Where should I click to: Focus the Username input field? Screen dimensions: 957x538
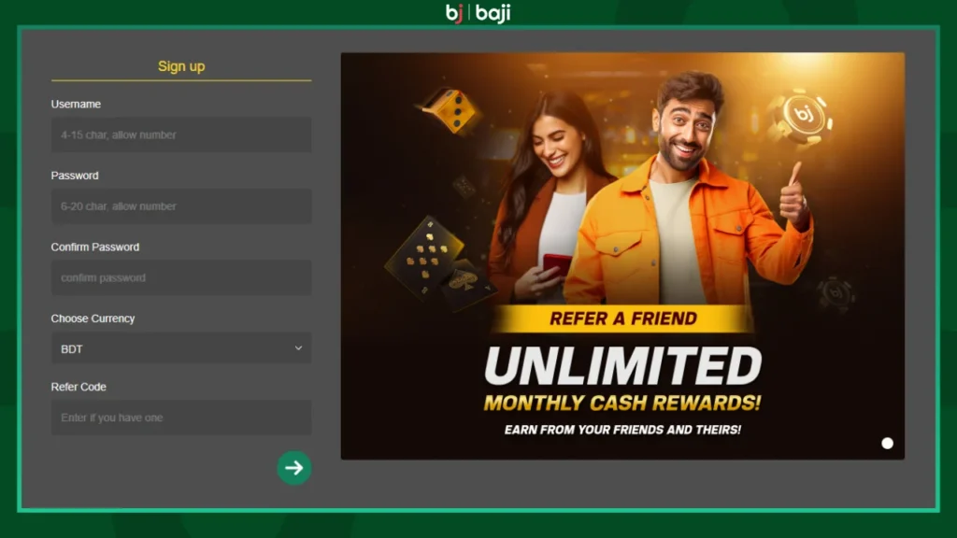(181, 134)
